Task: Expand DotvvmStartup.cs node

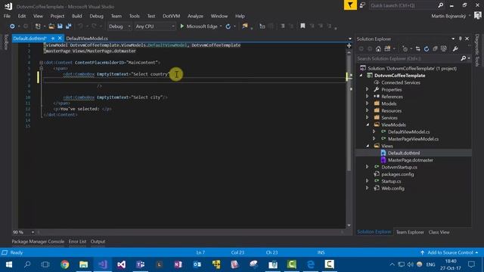Action: (x=368, y=167)
